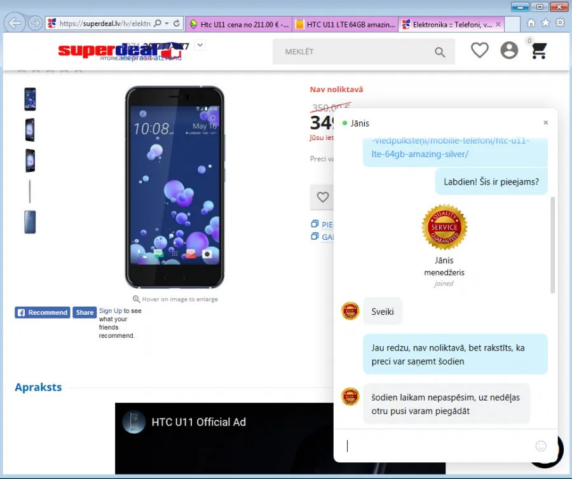This screenshot has height=479, width=572.
Task: Open the shopping cart icon
Action: [539, 51]
